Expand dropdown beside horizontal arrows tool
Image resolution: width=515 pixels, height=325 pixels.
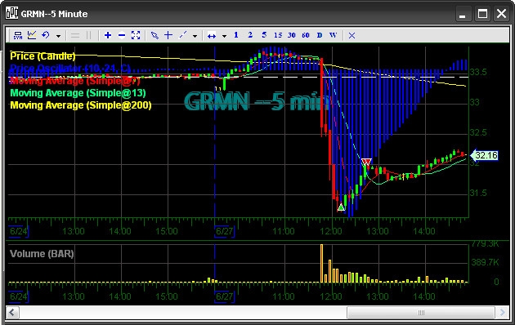[x=224, y=36]
